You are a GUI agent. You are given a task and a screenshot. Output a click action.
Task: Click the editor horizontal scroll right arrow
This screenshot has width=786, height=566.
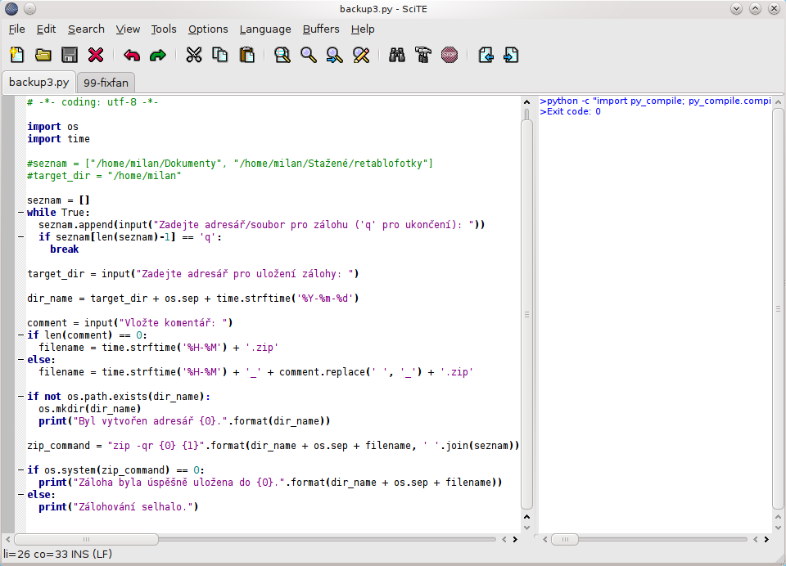pyautogui.click(x=515, y=540)
